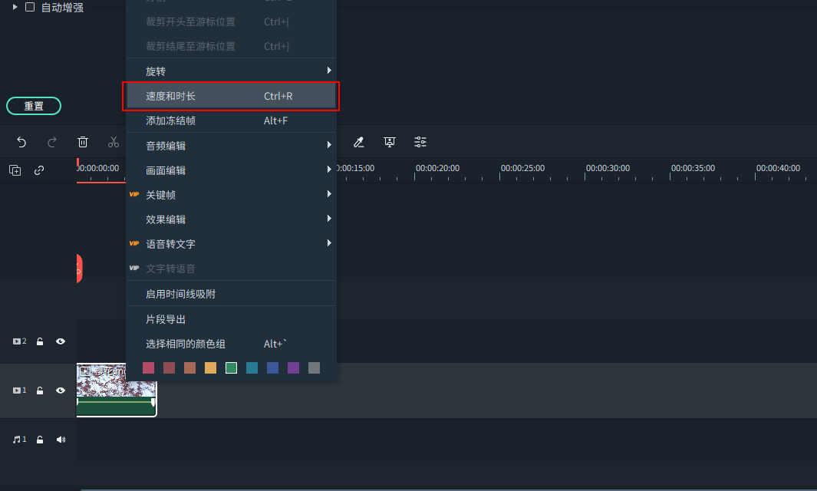Choose the gray color swatch
Screen dimensions: 817x491
point(315,368)
